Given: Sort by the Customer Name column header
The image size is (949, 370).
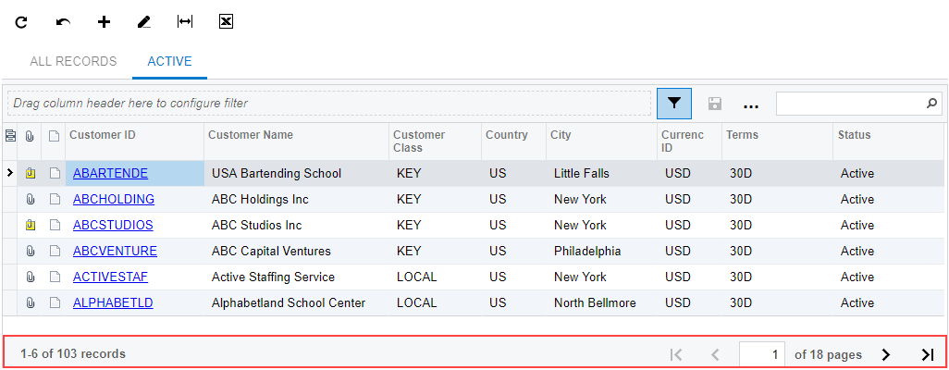Looking at the screenshot, I should (x=251, y=135).
